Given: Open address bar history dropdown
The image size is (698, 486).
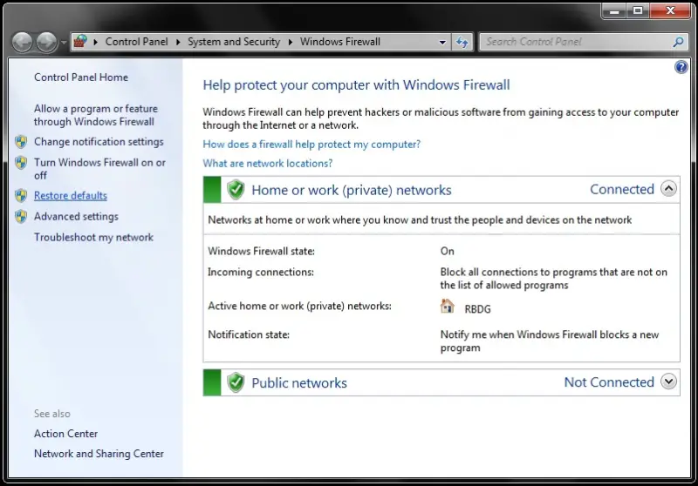Looking at the screenshot, I should [x=442, y=42].
